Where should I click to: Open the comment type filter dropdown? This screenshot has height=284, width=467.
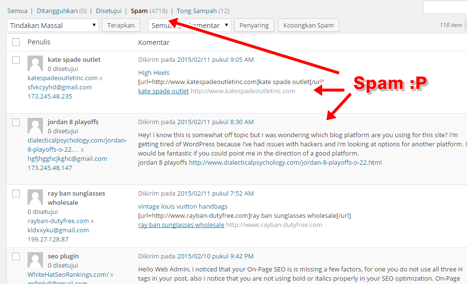tap(189, 25)
